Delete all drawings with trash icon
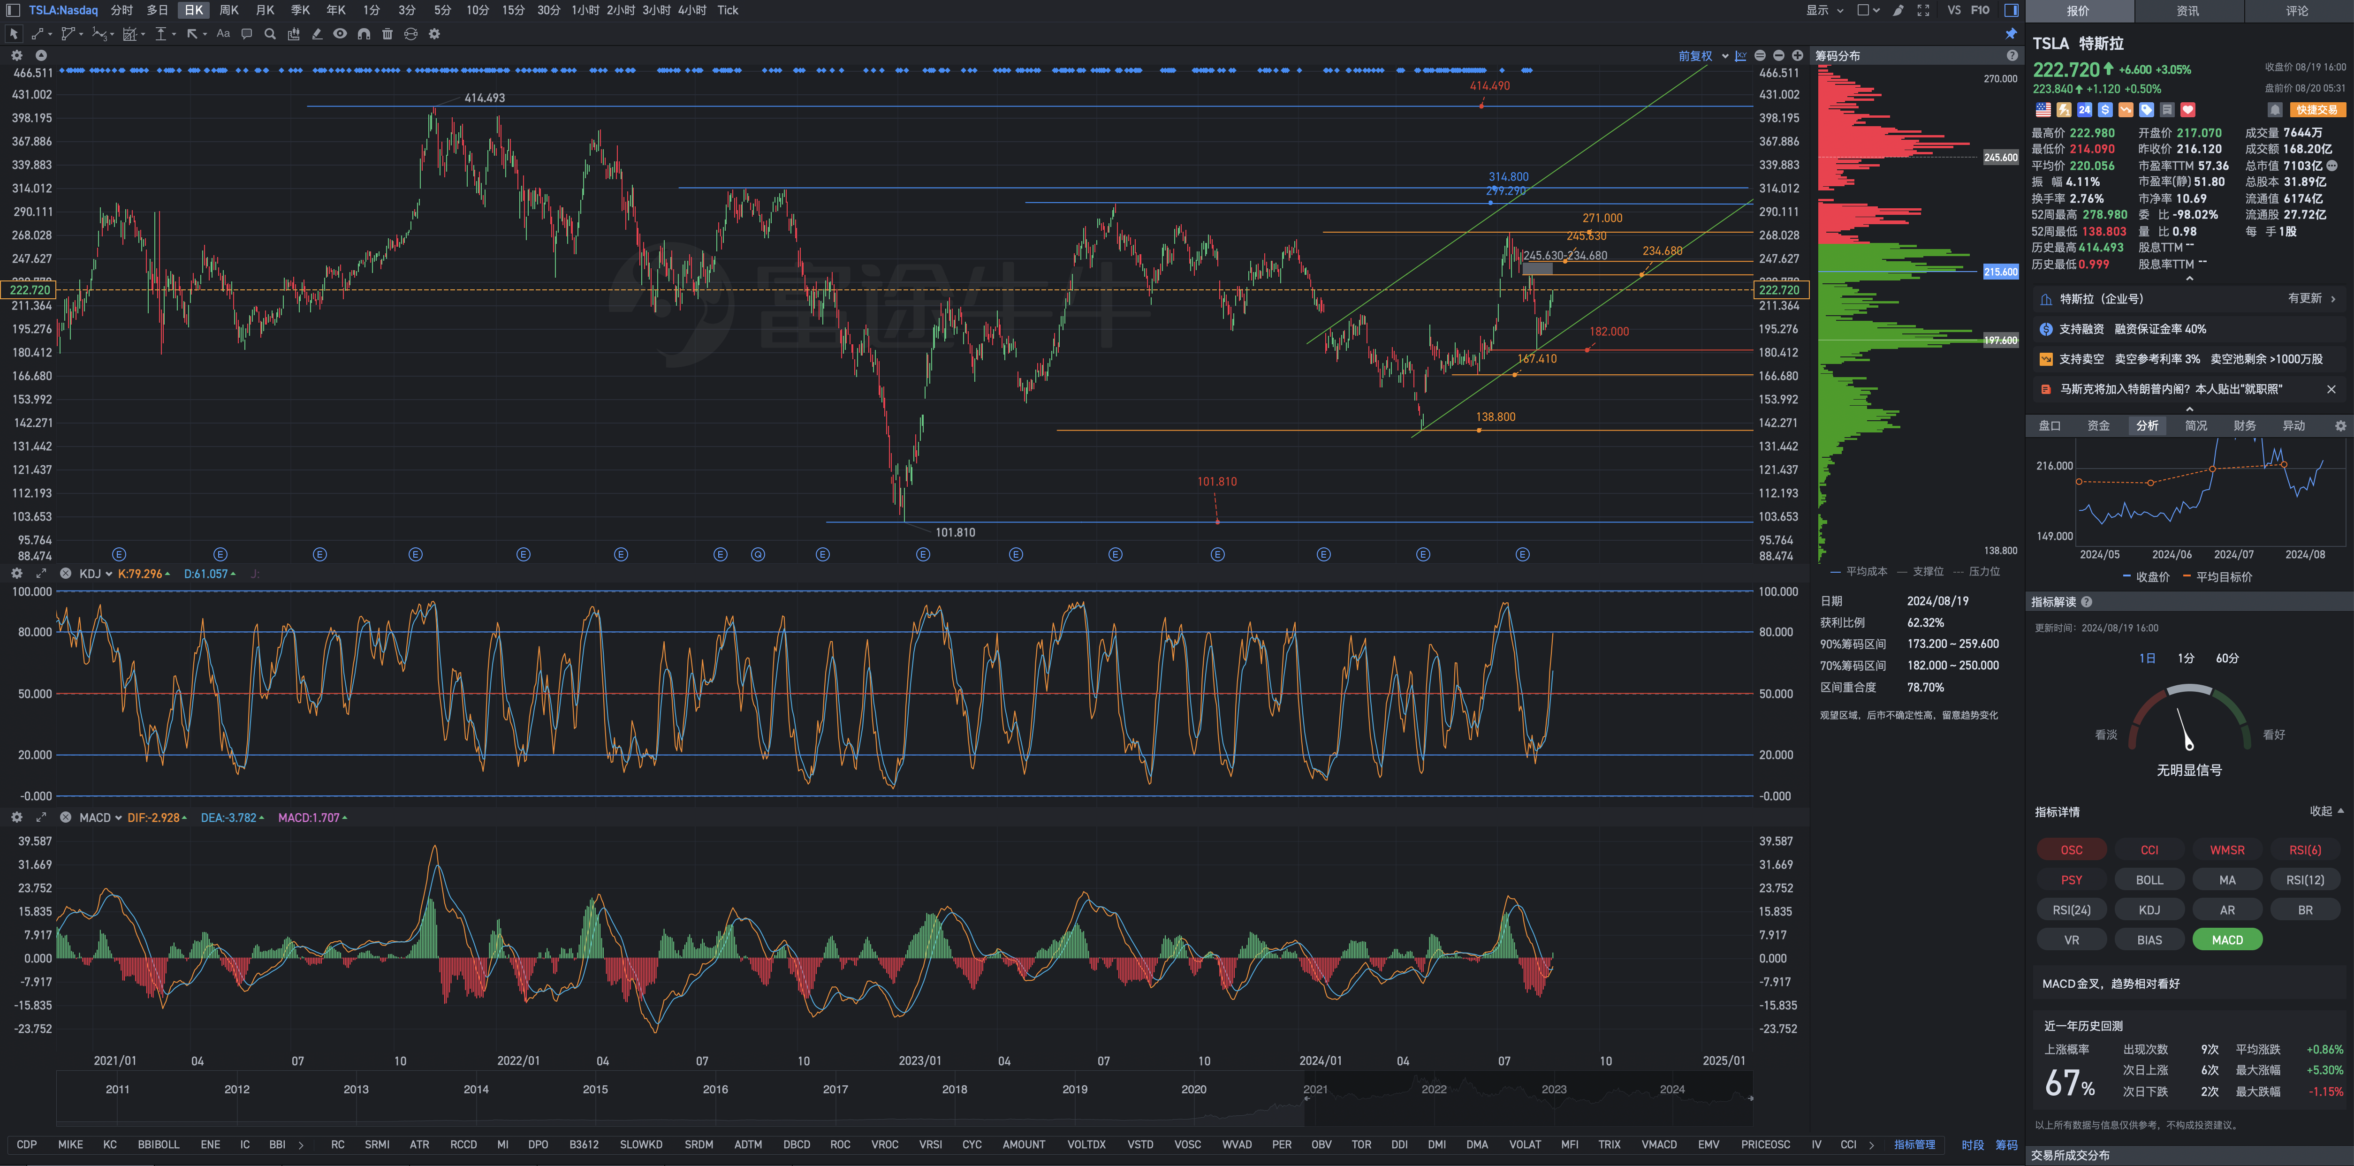The width and height of the screenshot is (2354, 1166). click(x=387, y=34)
